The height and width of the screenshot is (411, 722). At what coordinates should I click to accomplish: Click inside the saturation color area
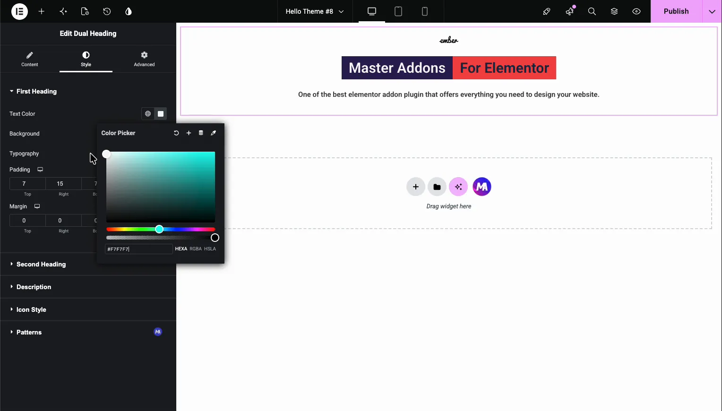pyautogui.click(x=161, y=187)
